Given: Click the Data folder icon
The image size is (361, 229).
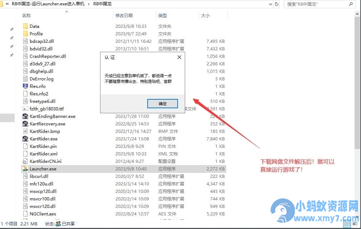Looking at the screenshot, I should point(25,26).
